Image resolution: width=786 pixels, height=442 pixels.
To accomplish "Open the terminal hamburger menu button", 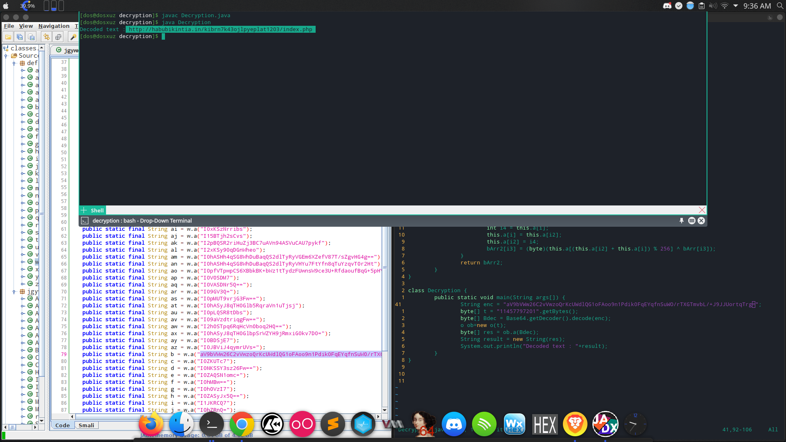I will [691, 221].
